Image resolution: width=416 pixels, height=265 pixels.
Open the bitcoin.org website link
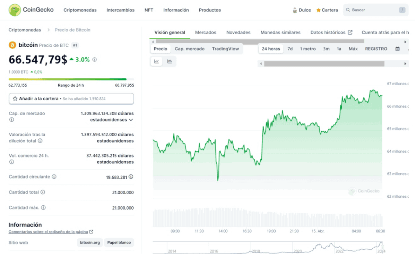[x=90, y=242]
